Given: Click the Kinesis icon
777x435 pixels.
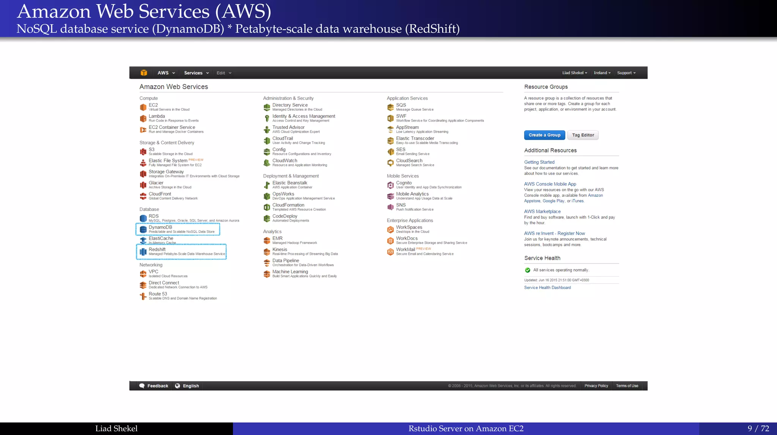Looking at the screenshot, I should click(267, 252).
